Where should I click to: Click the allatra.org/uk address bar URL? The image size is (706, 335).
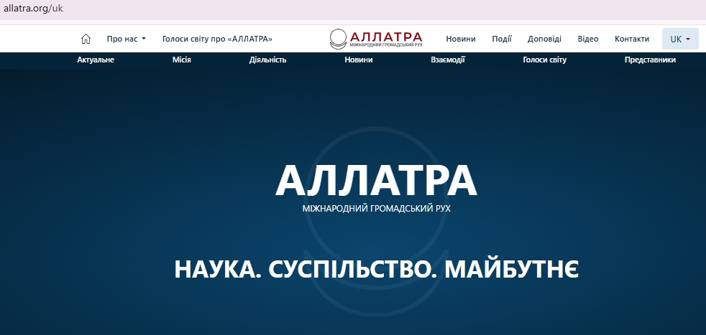[33, 10]
